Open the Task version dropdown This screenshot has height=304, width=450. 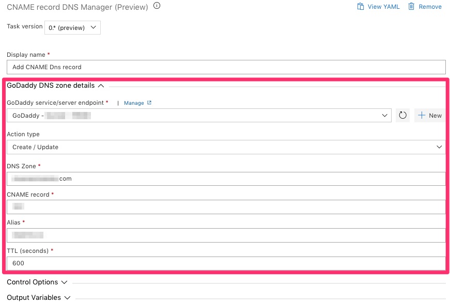tap(73, 27)
